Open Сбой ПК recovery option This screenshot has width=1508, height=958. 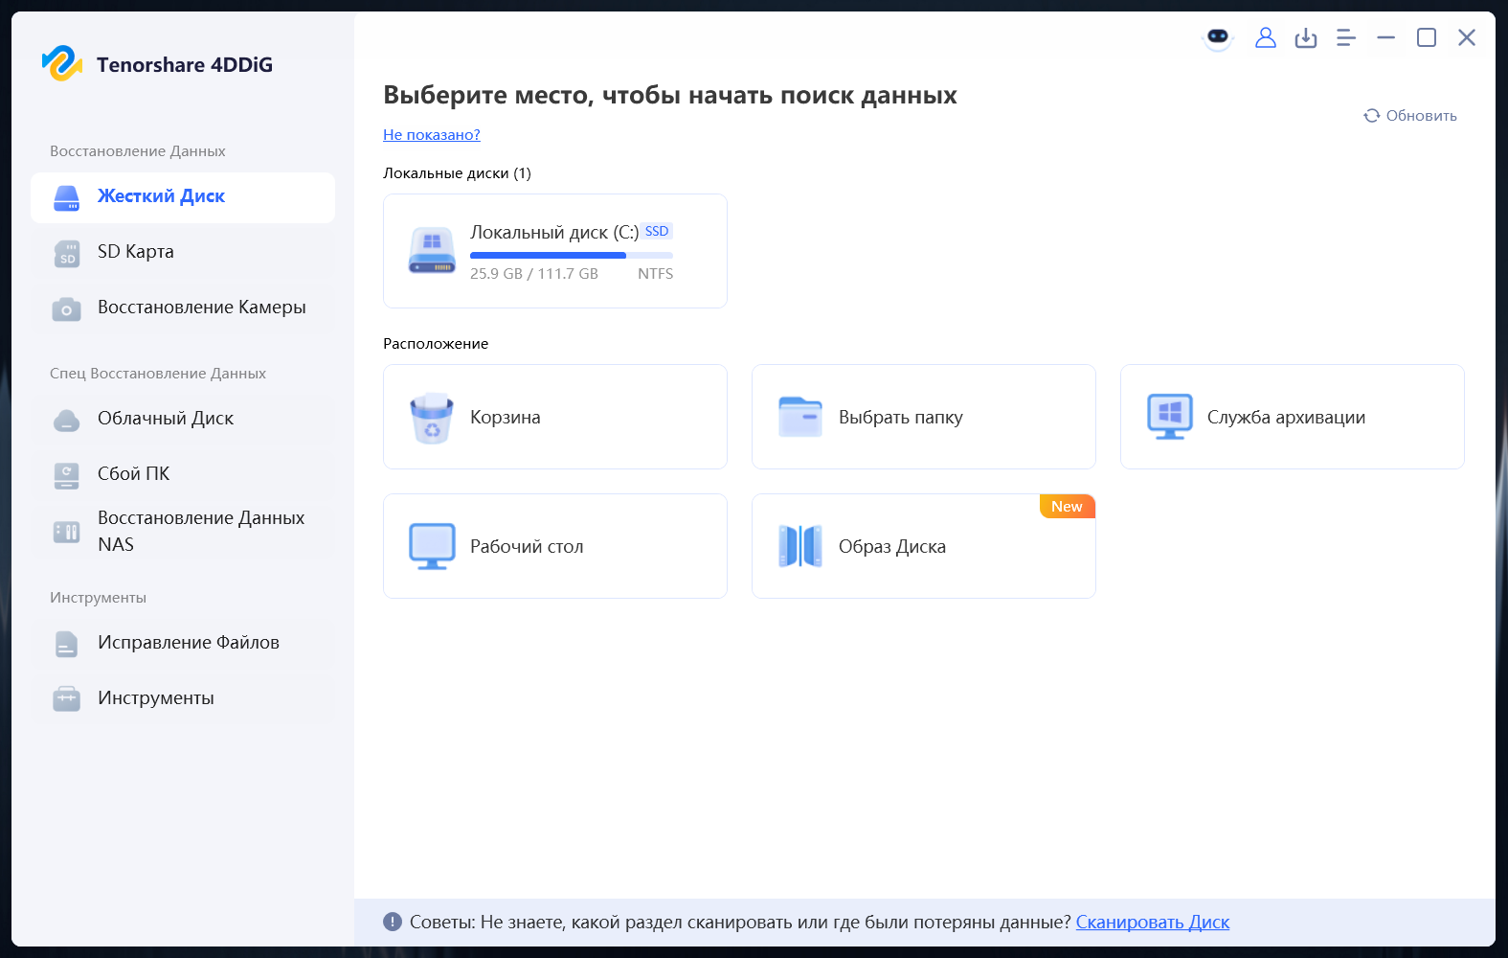click(x=183, y=474)
